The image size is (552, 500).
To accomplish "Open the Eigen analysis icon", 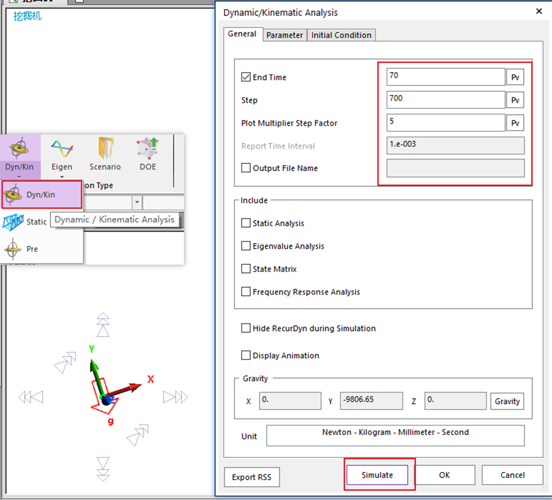I will [62, 148].
